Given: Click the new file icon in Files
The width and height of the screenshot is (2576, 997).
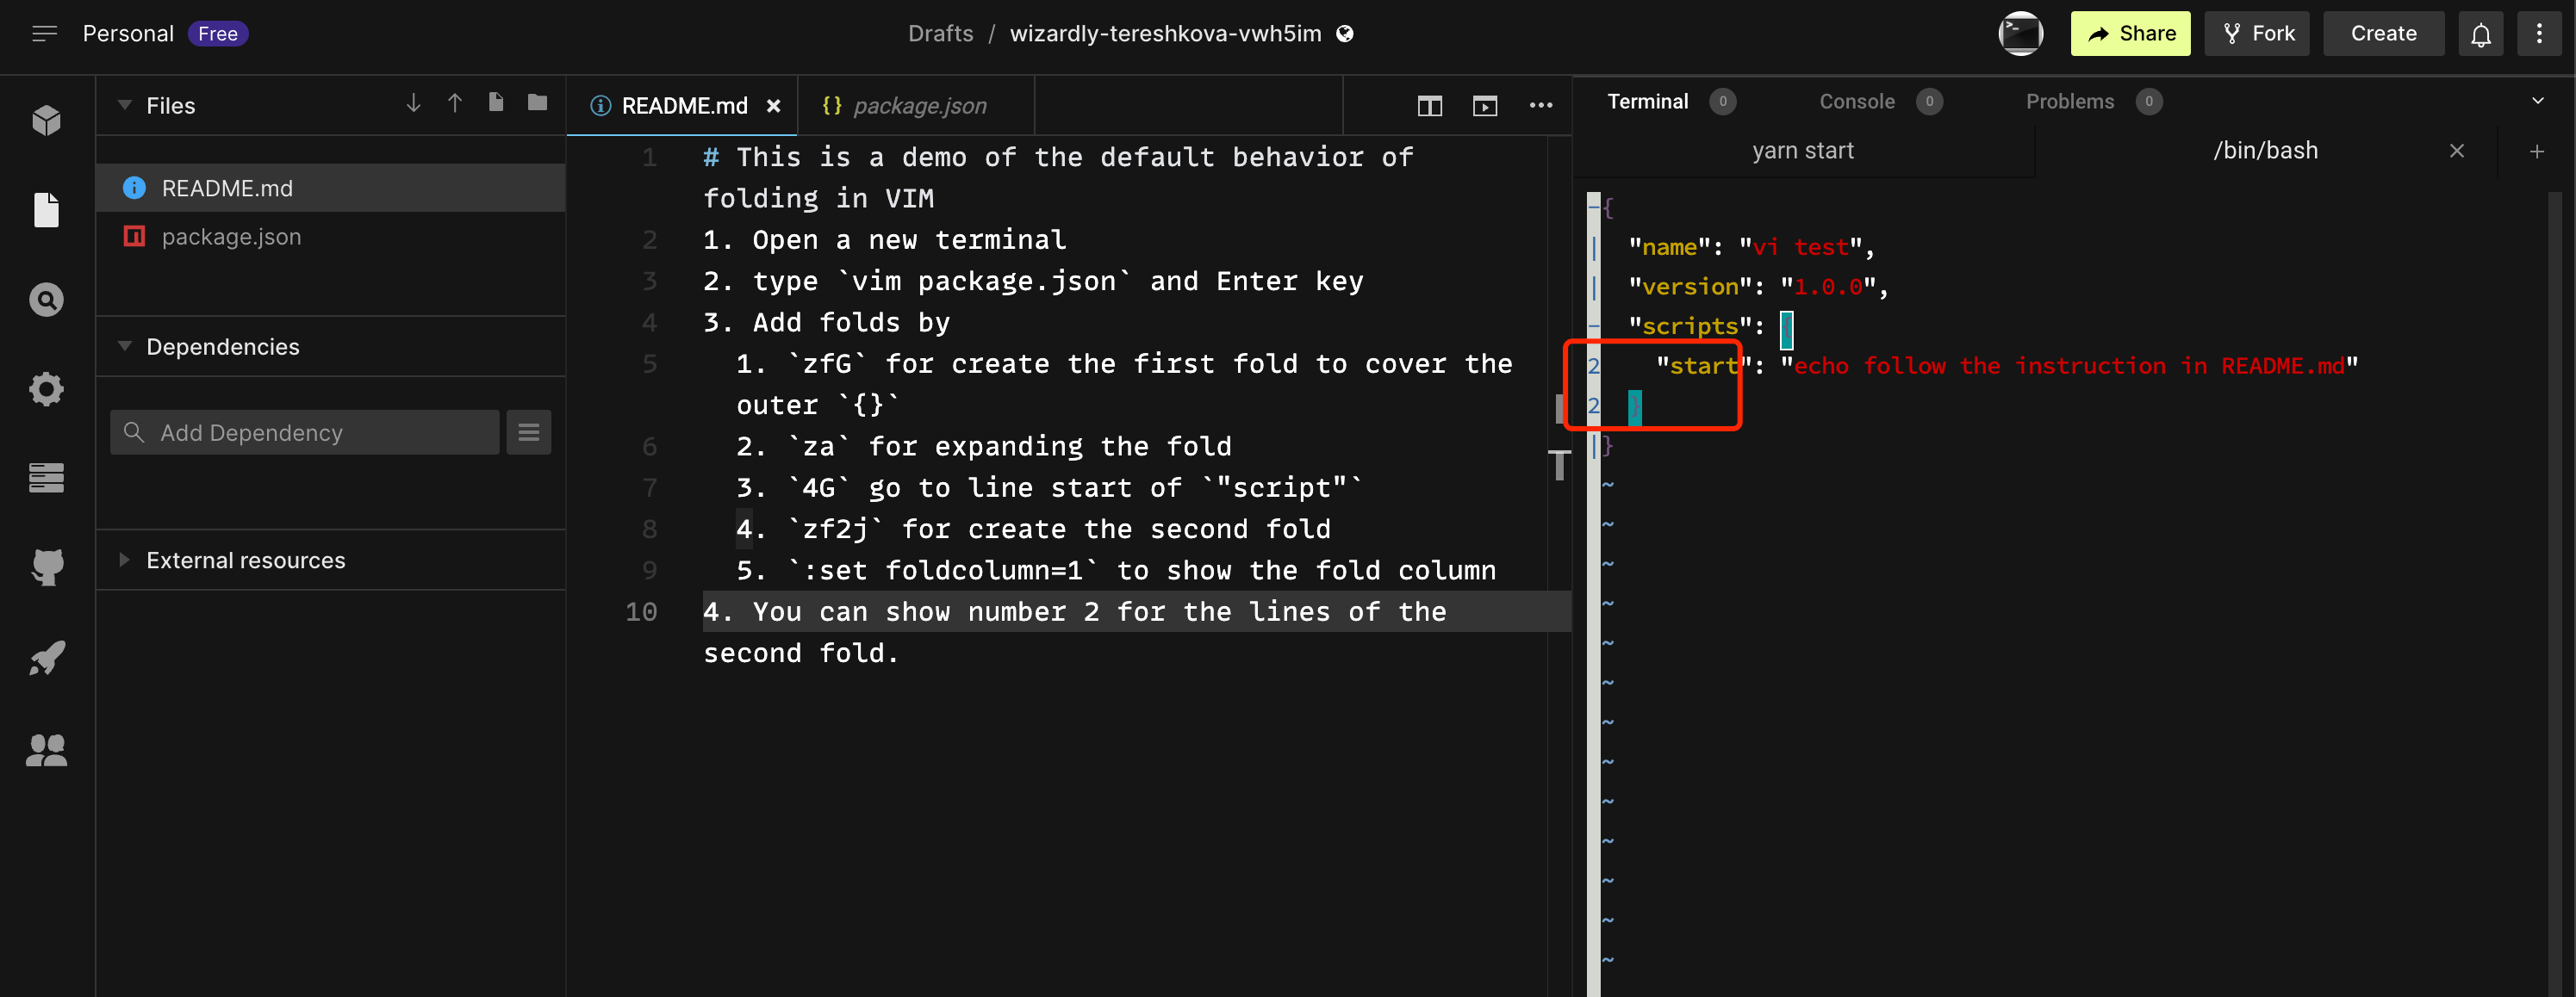Looking at the screenshot, I should tap(496, 103).
